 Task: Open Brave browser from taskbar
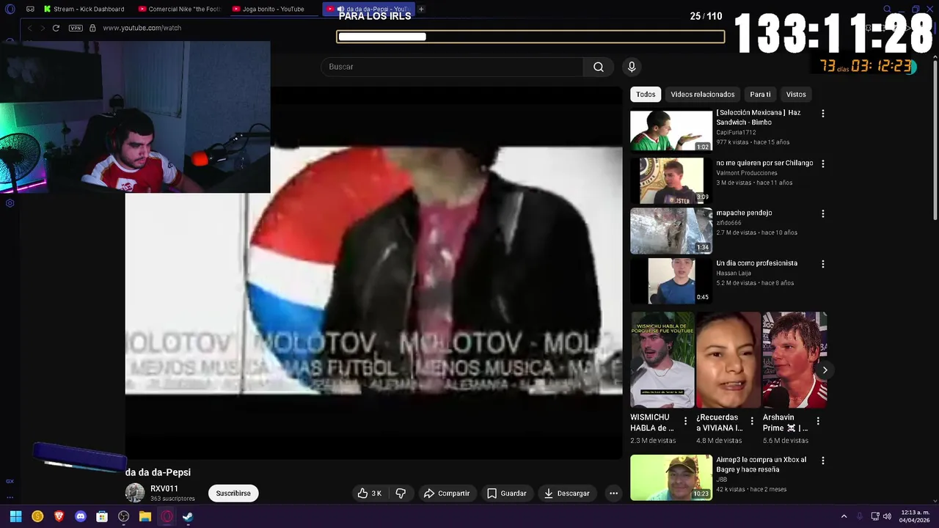[x=59, y=516]
